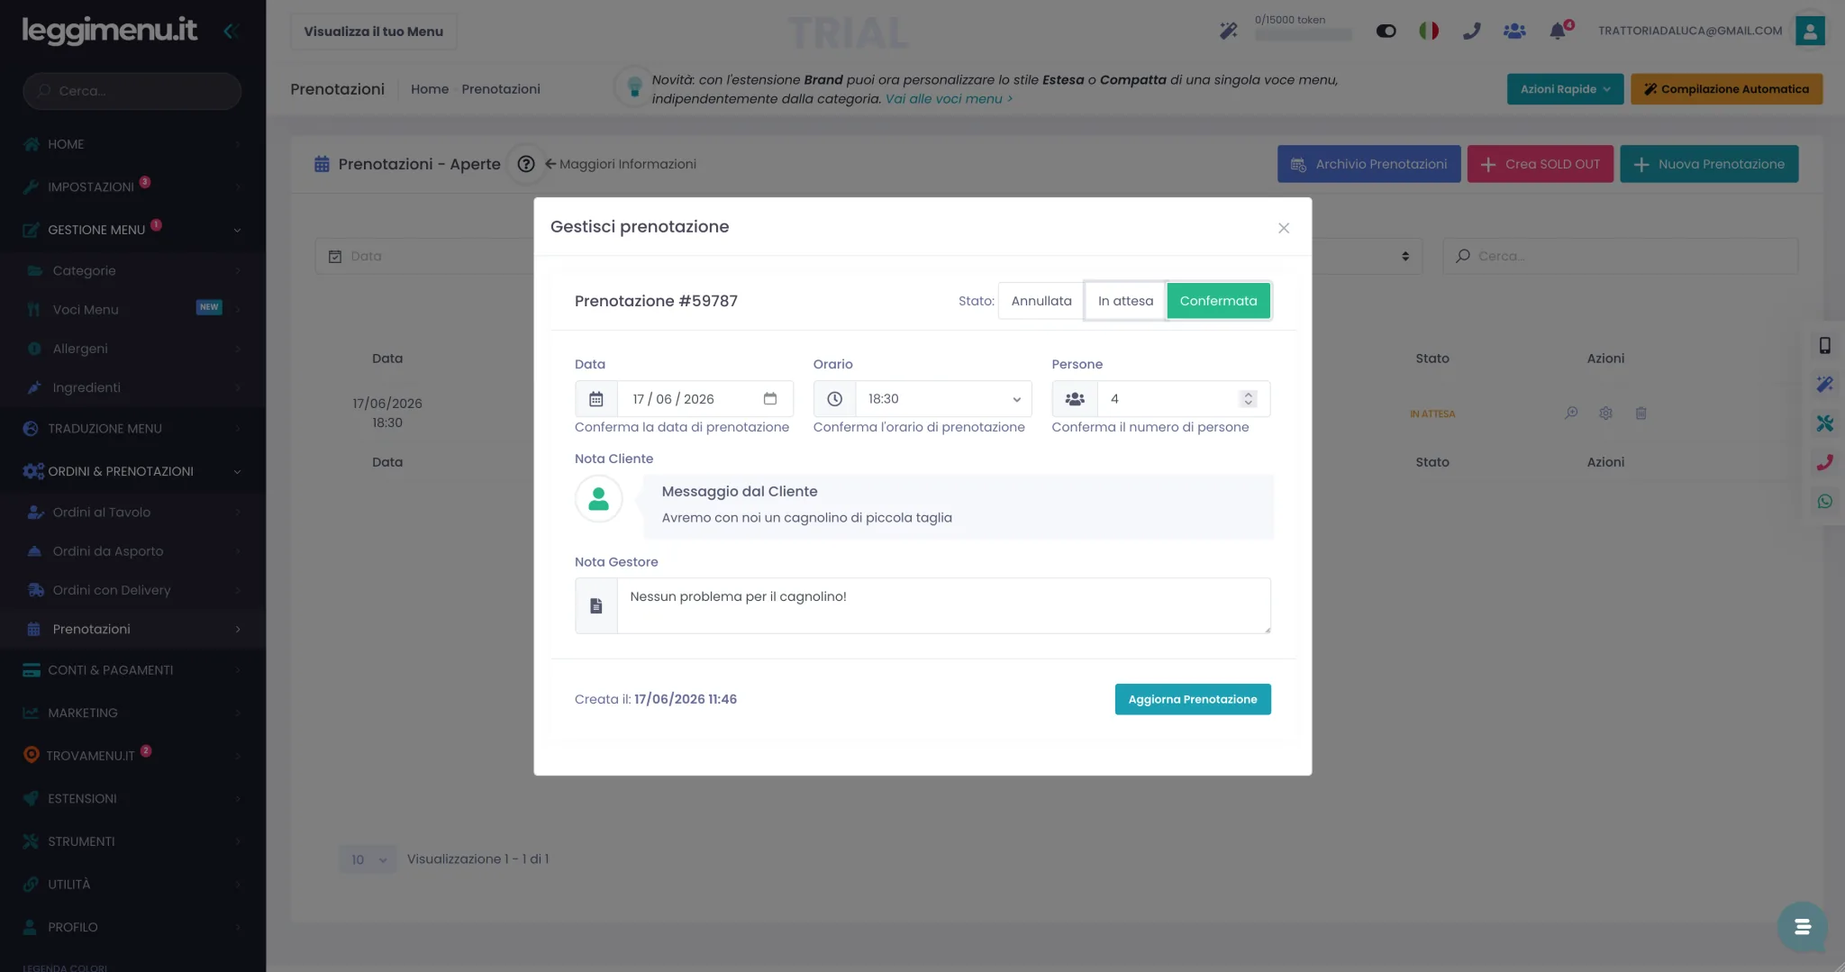Collapse ORDINI & PRENOTAZIONI section

(x=132, y=471)
